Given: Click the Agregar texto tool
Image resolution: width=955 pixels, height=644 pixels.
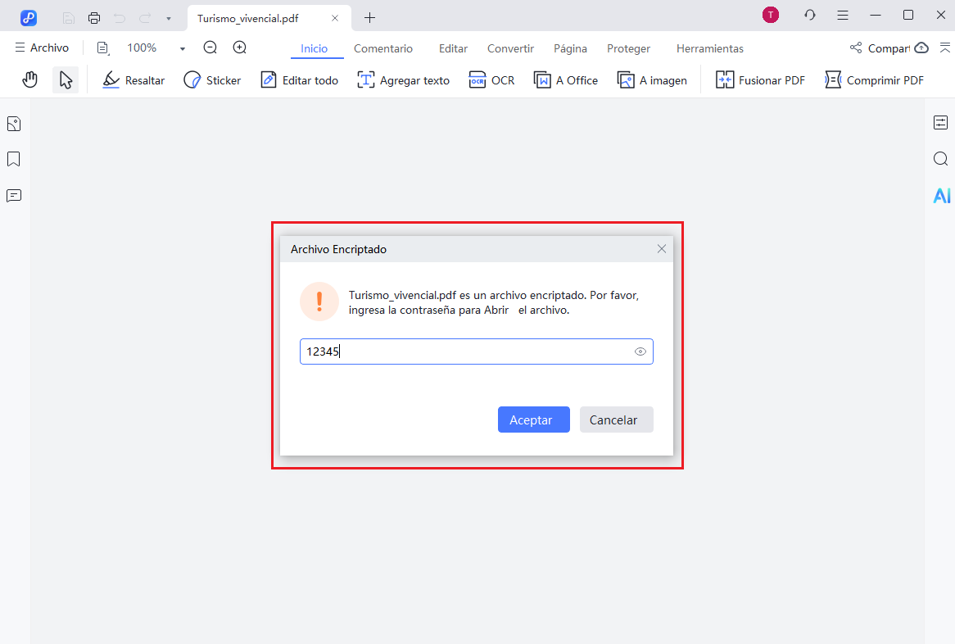Looking at the screenshot, I should 403,79.
